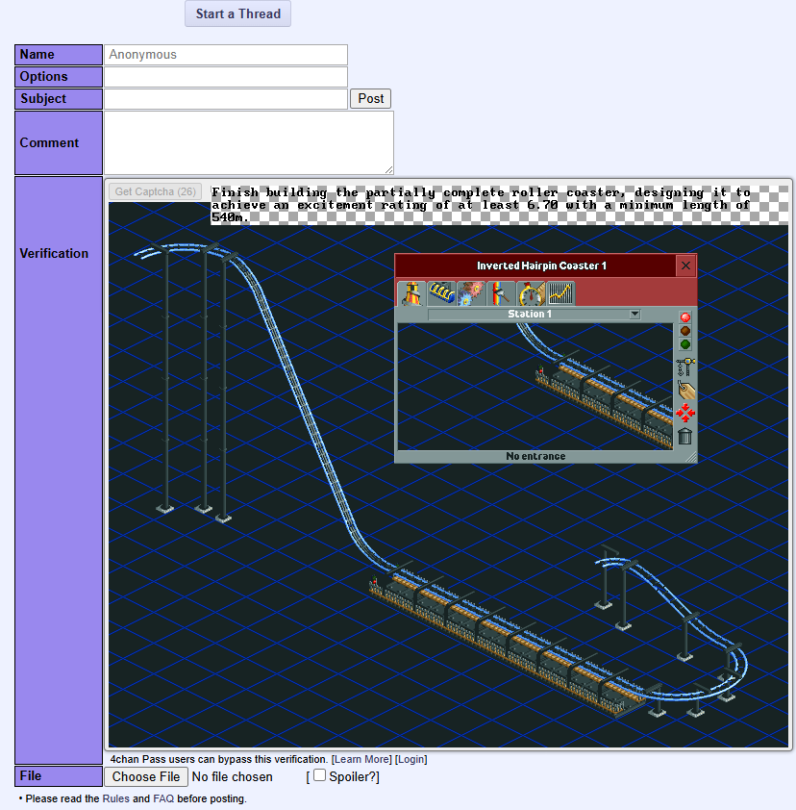The image size is (796, 810).
Task: Click the Post button
Action: (x=371, y=99)
